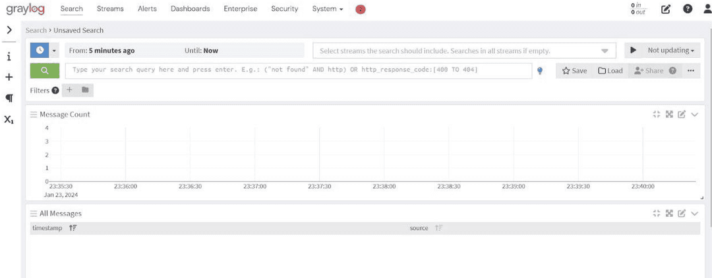Toggle source column sort order

(438, 228)
